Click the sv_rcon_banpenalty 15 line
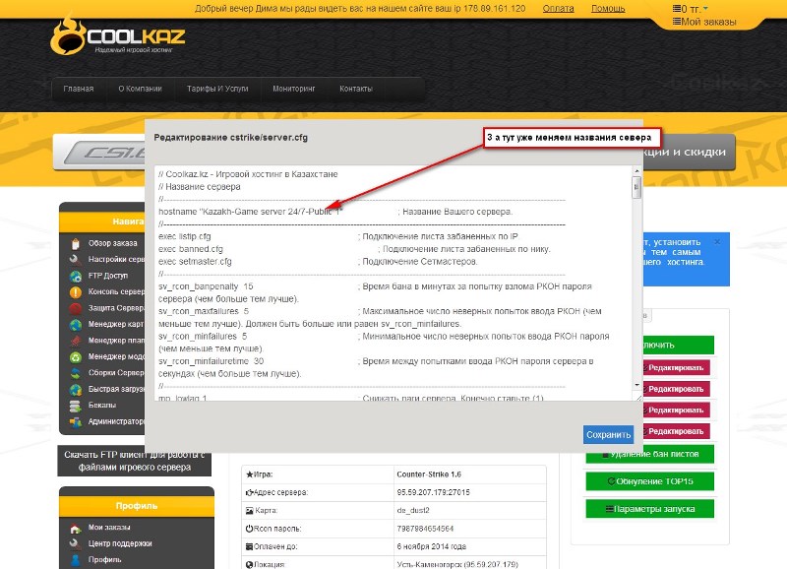This screenshot has width=787, height=569. click(x=206, y=286)
